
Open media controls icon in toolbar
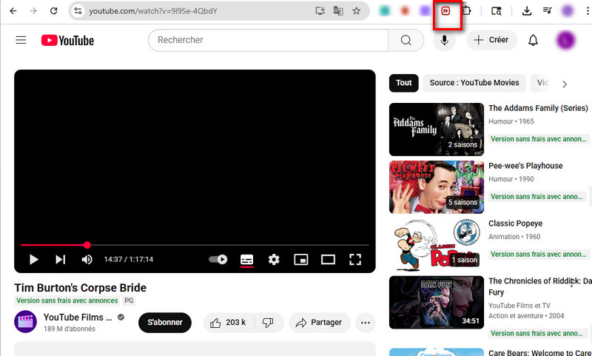[548, 10]
